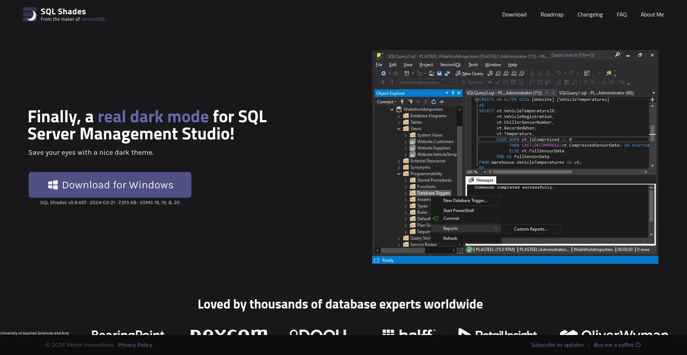
Task: Click the Cut scissors icon
Action: coord(532,73)
